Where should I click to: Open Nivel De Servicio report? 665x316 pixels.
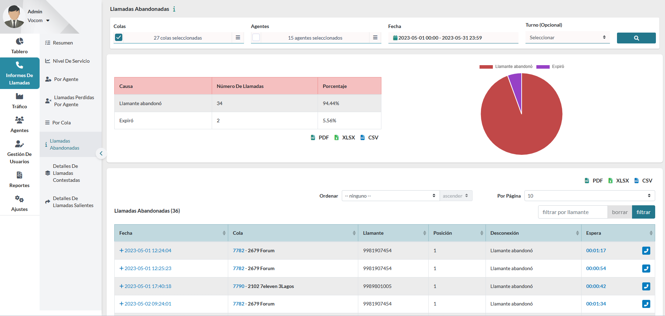coord(67,61)
